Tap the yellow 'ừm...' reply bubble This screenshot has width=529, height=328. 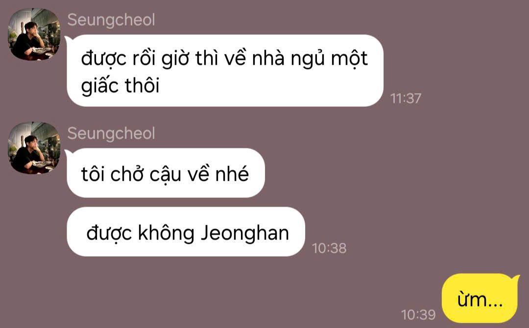tap(480, 298)
